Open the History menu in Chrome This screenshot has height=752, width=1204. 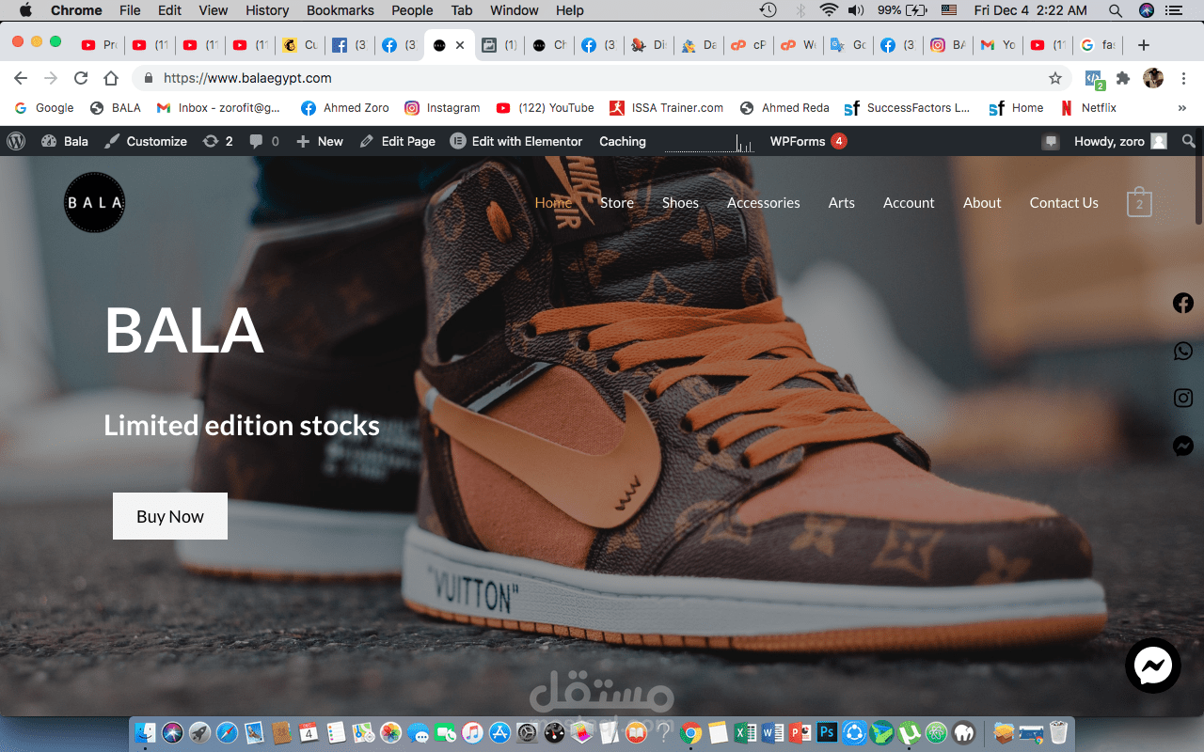[267, 10]
